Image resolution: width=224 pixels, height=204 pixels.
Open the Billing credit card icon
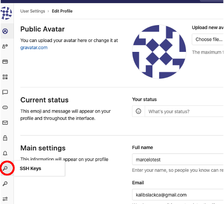[5, 62]
